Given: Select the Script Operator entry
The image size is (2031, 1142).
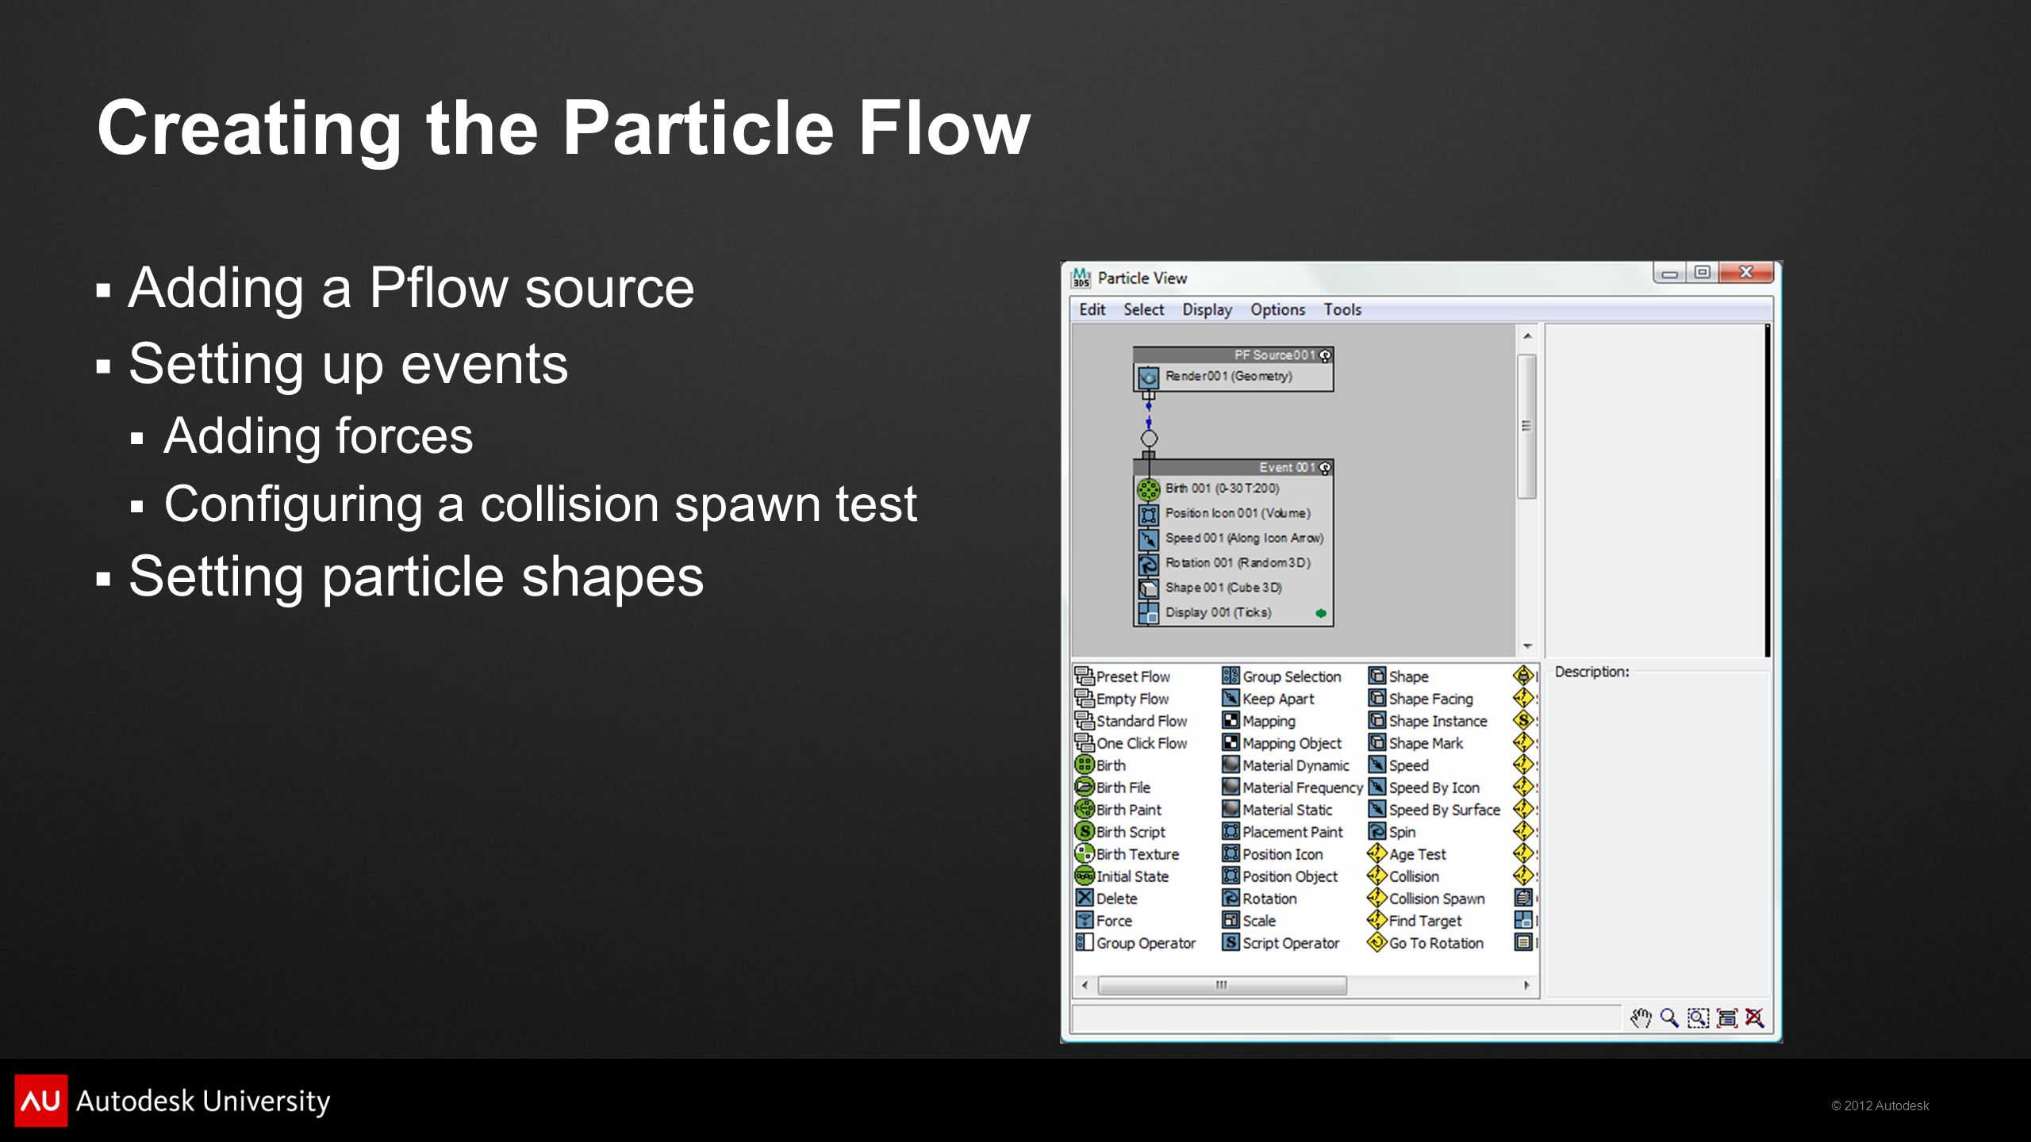Looking at the screenshot, I should coord(1280,943).
